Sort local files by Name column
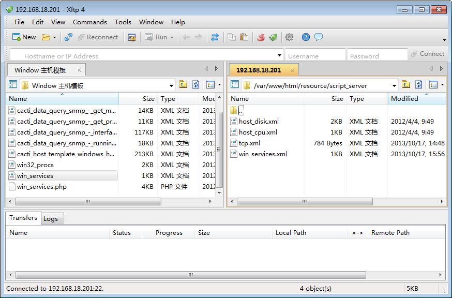Viewport: 452px width, 298px height. [x=62, y=99]
